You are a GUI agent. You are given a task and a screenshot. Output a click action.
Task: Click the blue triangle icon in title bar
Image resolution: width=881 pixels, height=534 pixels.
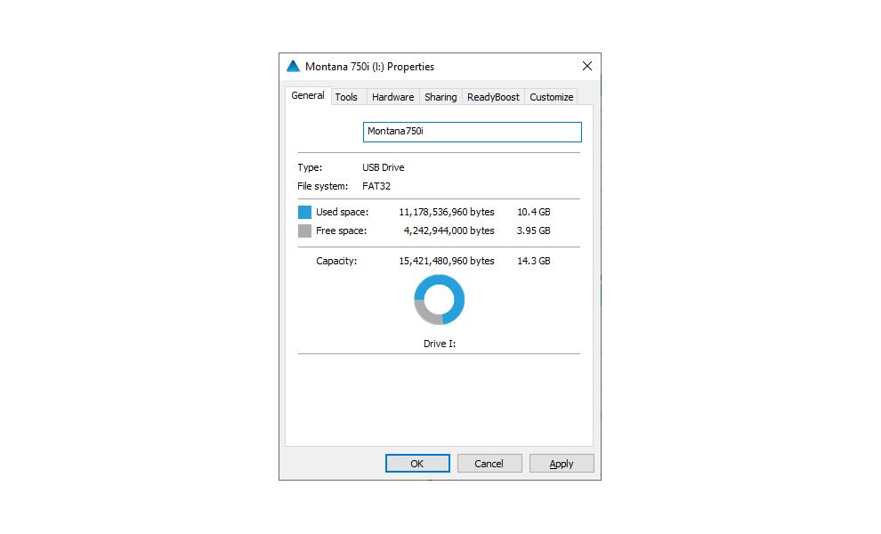[293, 67]
